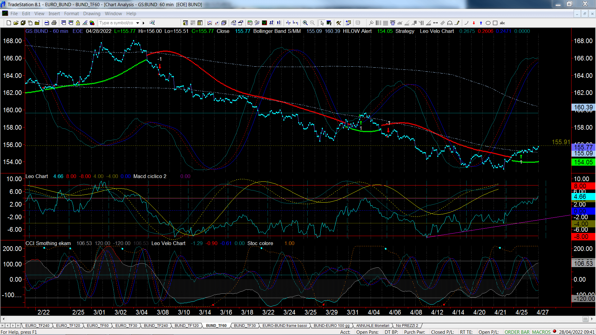Click into the Type a symbol field
Viewport: 596px width, 335px height.
pyautogui.click(x=116, y=23)
